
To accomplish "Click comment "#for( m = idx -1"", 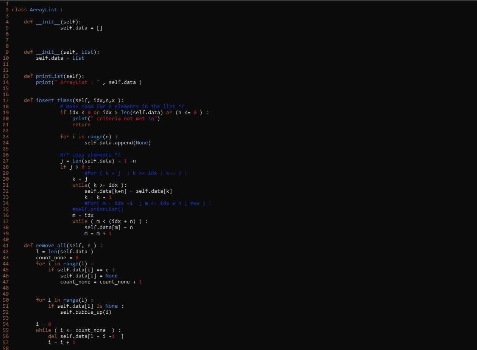I will (x=148, y=203).
